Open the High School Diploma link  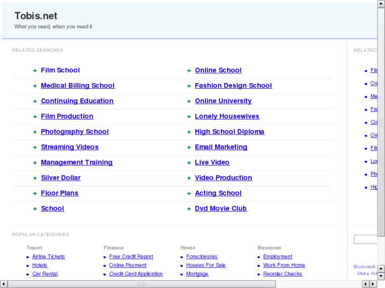(x=229, y=132)
